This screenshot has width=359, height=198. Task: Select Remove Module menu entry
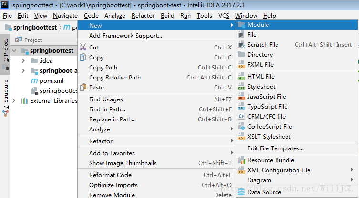click(x=156, y=195)
